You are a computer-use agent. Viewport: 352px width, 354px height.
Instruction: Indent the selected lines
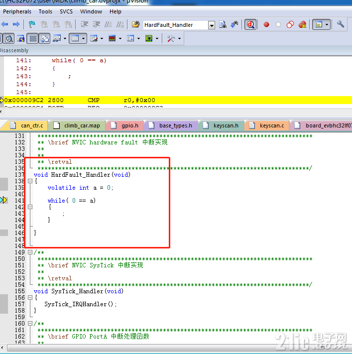point(84,24)
